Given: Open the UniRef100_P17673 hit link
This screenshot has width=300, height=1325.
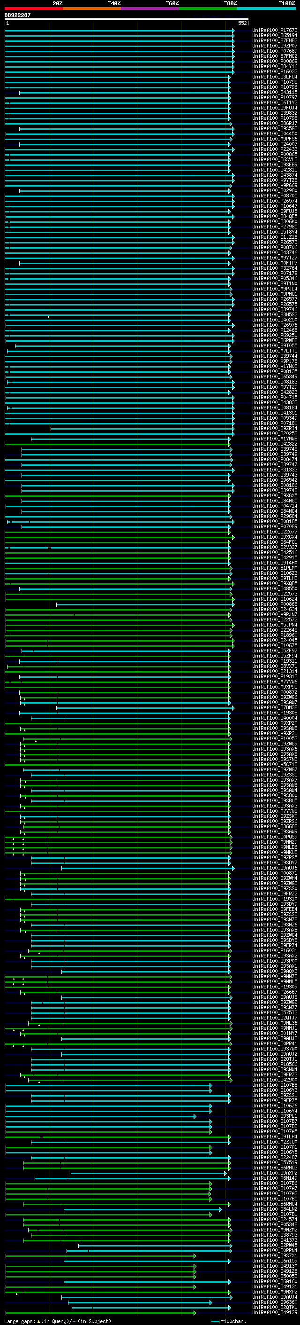Looking at the screenshot, I should click(274, 31).
